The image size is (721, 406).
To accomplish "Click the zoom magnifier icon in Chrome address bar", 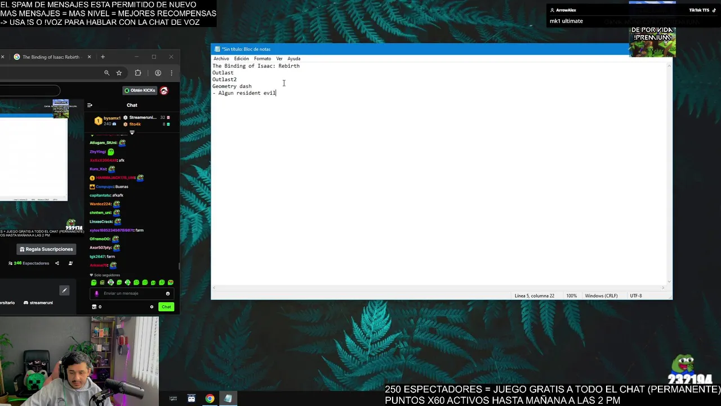I will (x=106, y=73).
